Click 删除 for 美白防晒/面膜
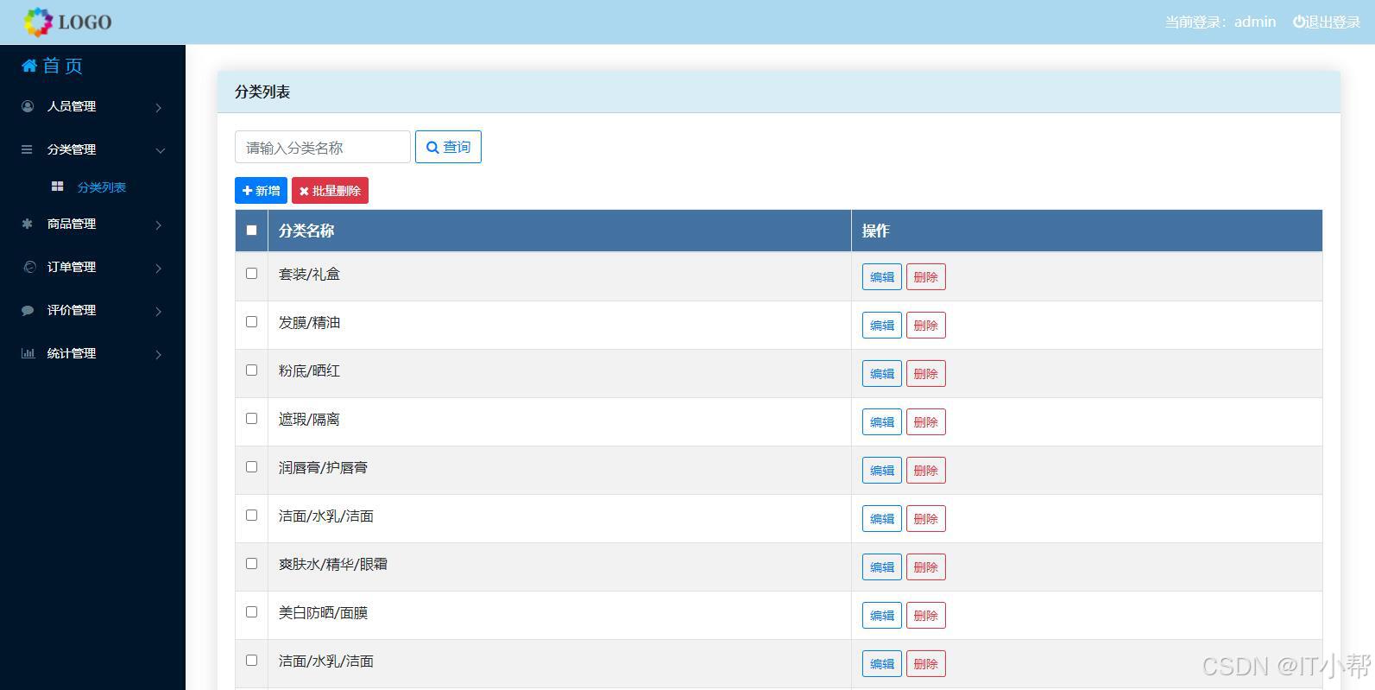 (926, 615)
